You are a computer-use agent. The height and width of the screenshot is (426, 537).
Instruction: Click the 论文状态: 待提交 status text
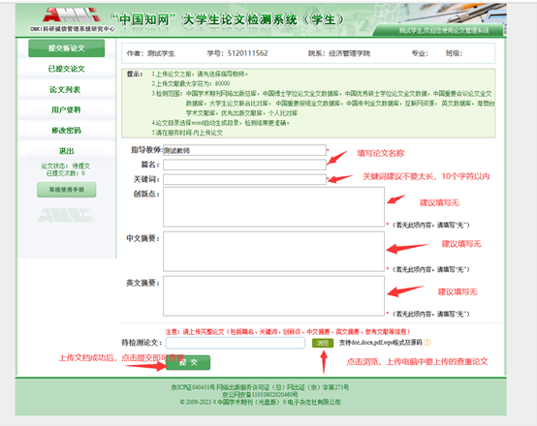click(x=65, y=166)
